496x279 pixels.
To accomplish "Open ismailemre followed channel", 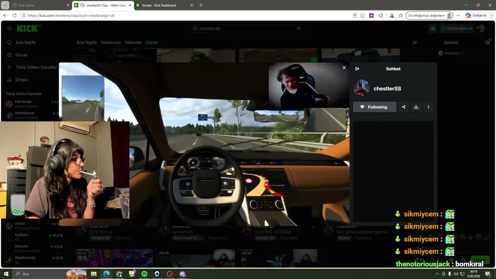I will coord(32,115).
